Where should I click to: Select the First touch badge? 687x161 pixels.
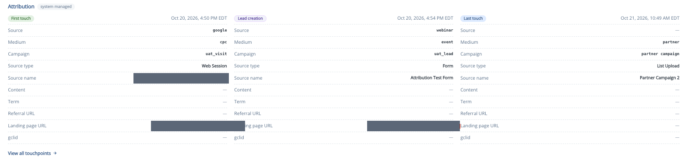click(21, 18)
